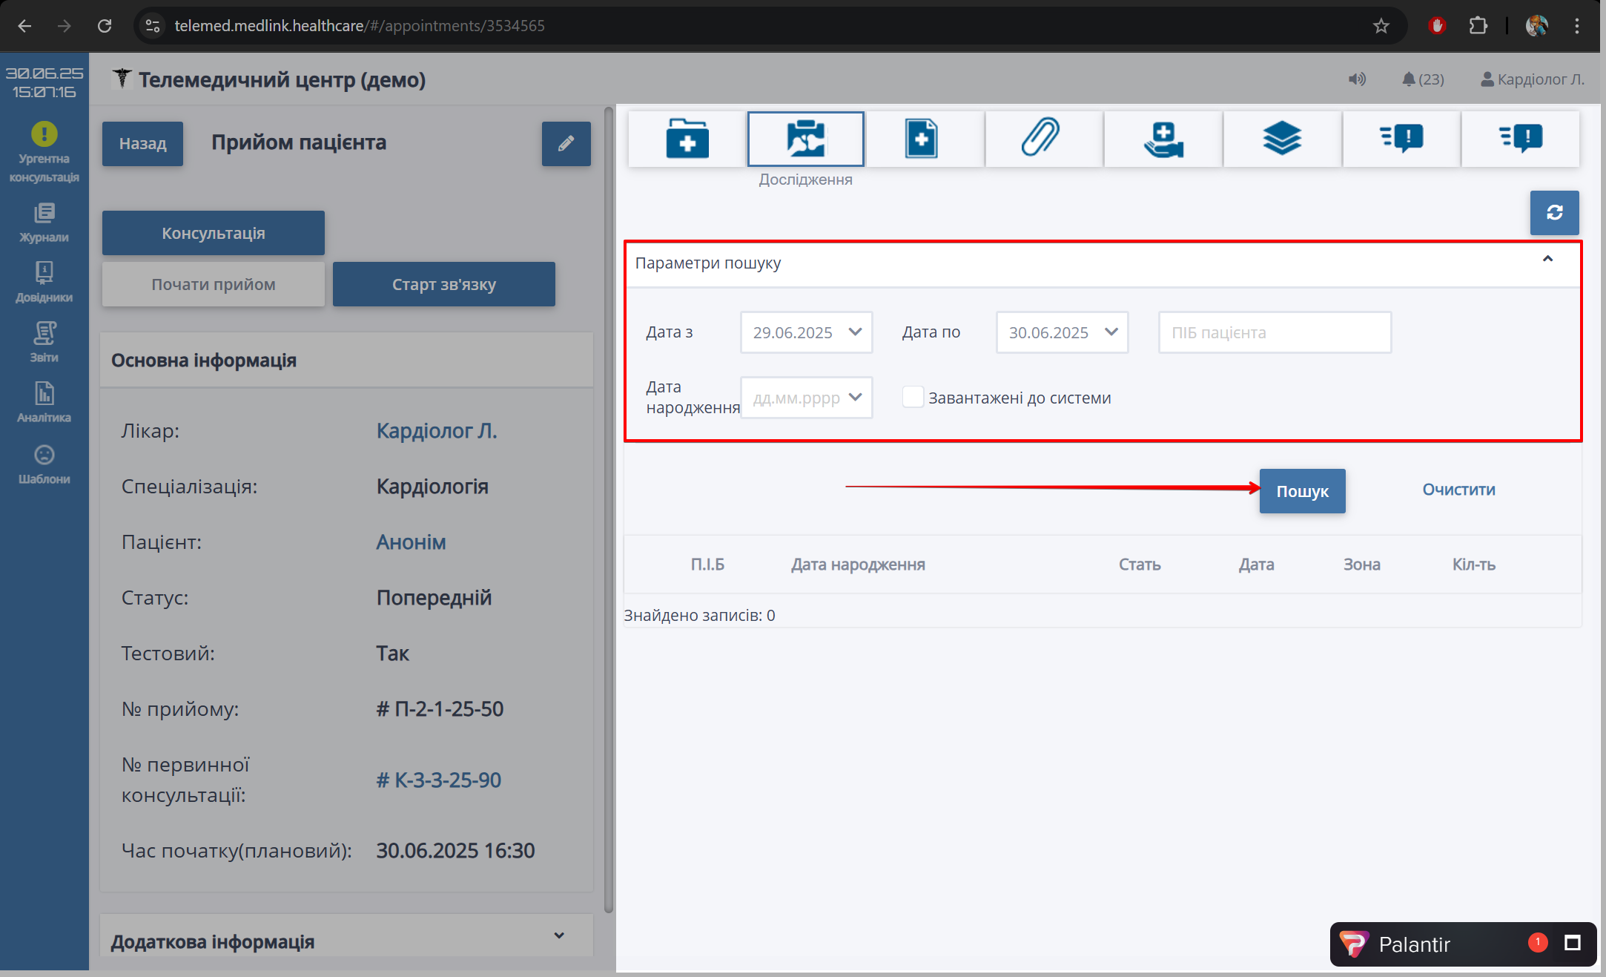Click the paperclip attachments icon

point(1041,139)
